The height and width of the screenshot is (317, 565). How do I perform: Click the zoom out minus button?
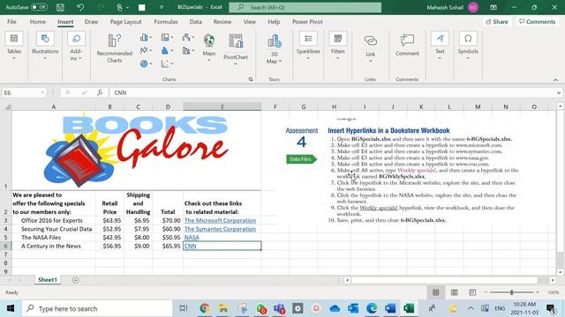point(486,292)
